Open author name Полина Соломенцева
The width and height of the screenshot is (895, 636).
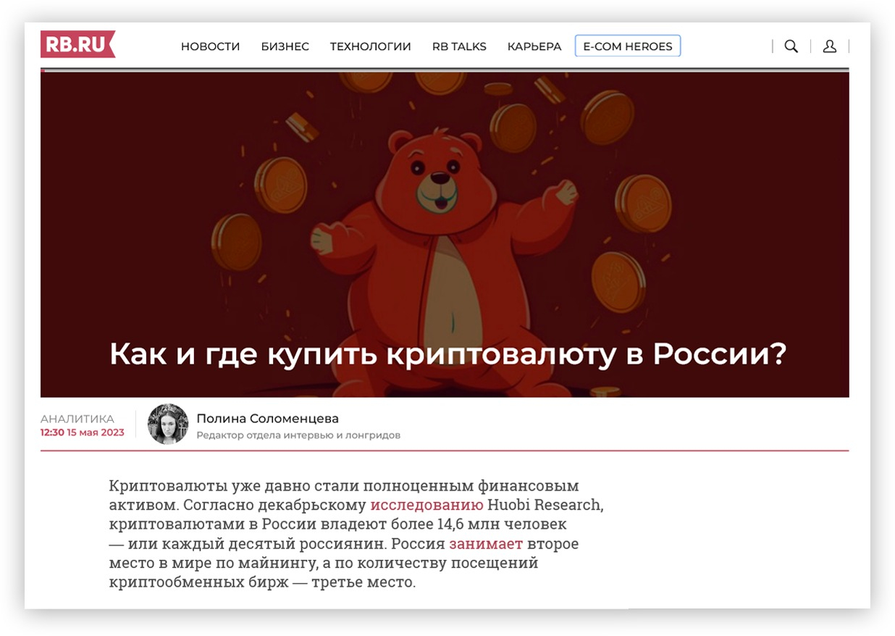click(267, 419)
